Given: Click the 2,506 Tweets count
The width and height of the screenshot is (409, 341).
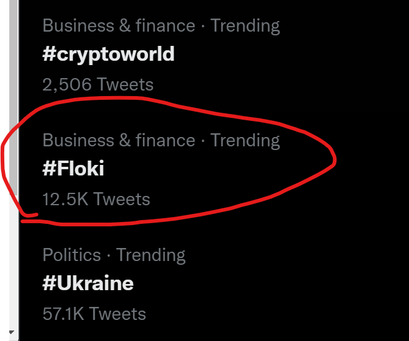Looking at the screenshot, I should pos(98,84).
